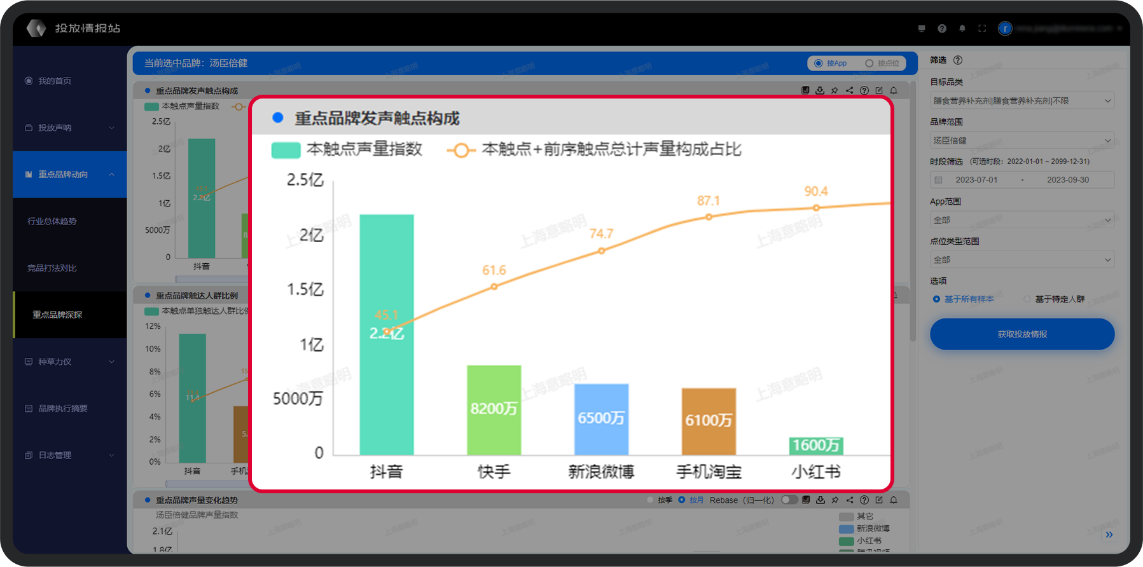
Task: Select 基于特定人群 radio option
Action: [x=1054, y=299]
